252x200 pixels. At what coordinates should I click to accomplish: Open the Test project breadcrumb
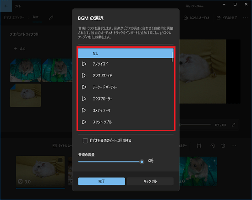(x=36, y=17)
